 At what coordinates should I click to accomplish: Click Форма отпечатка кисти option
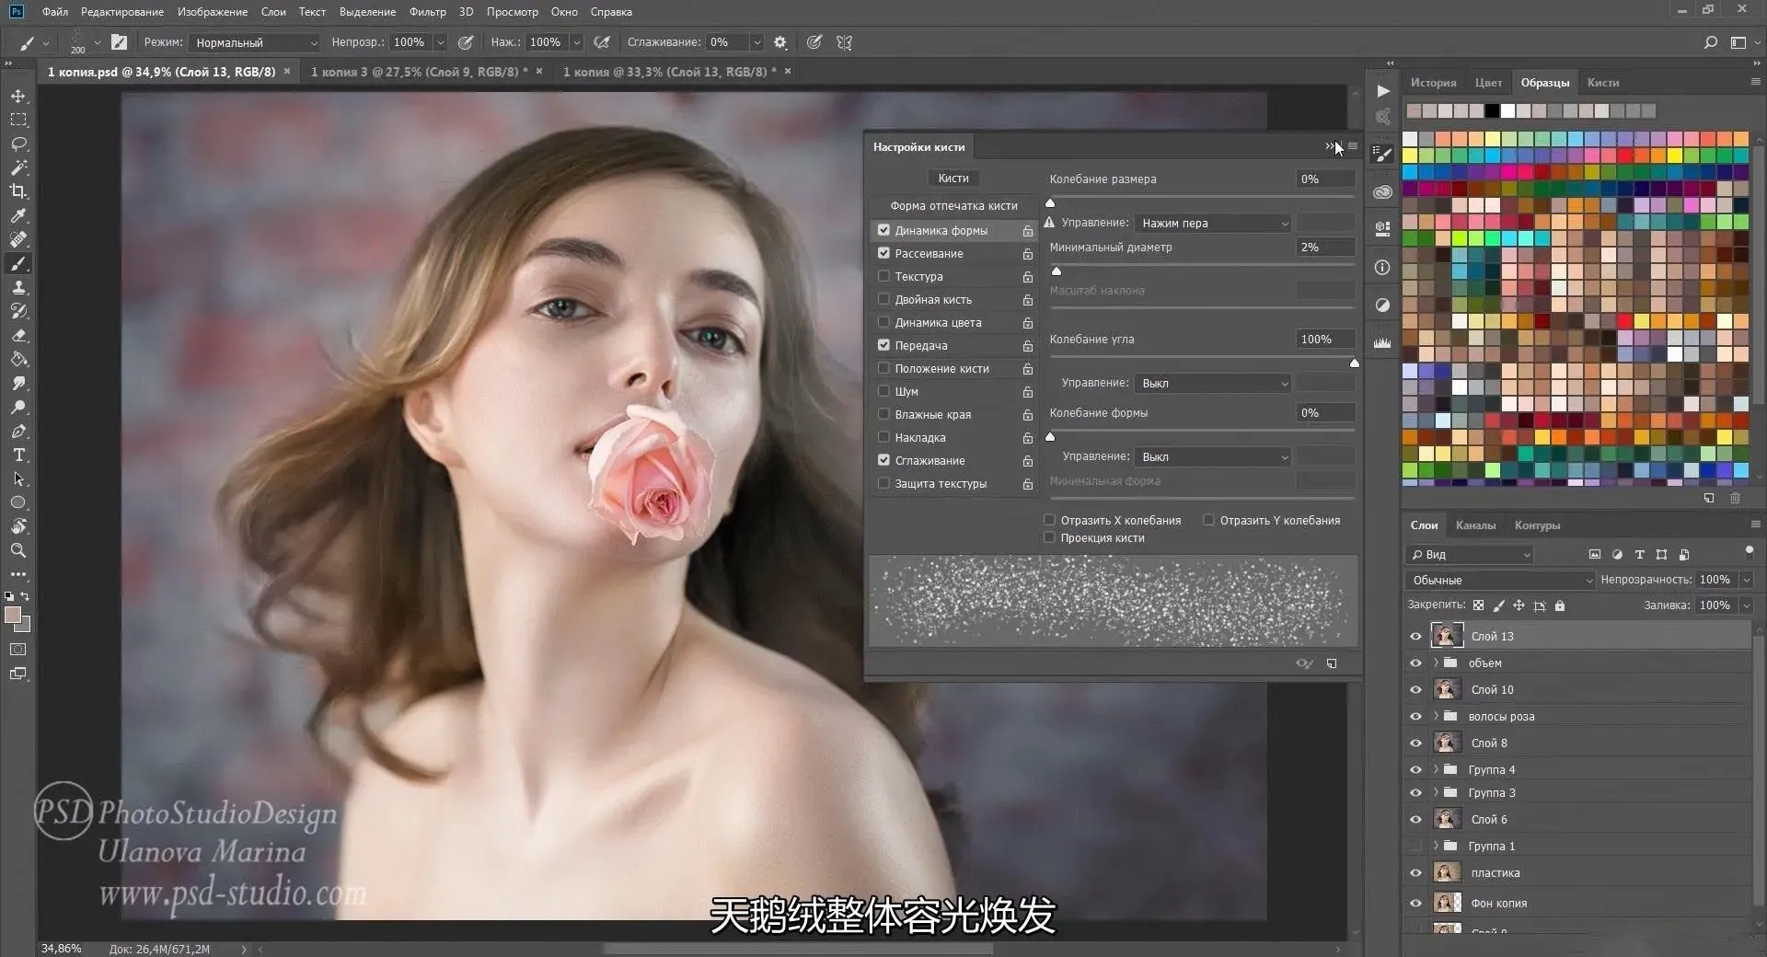pos(953,205)
